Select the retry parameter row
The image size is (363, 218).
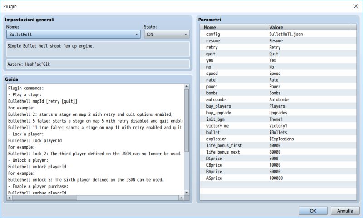click(x=278, y=47)
